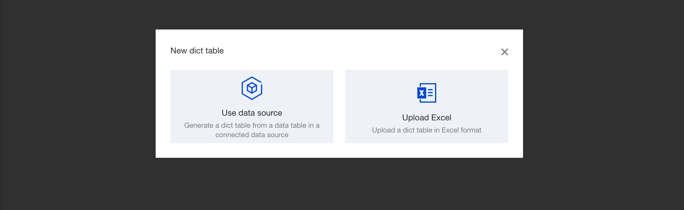
Task: Click the white dialog margin beneath the cards
Action: coord(339,150)
